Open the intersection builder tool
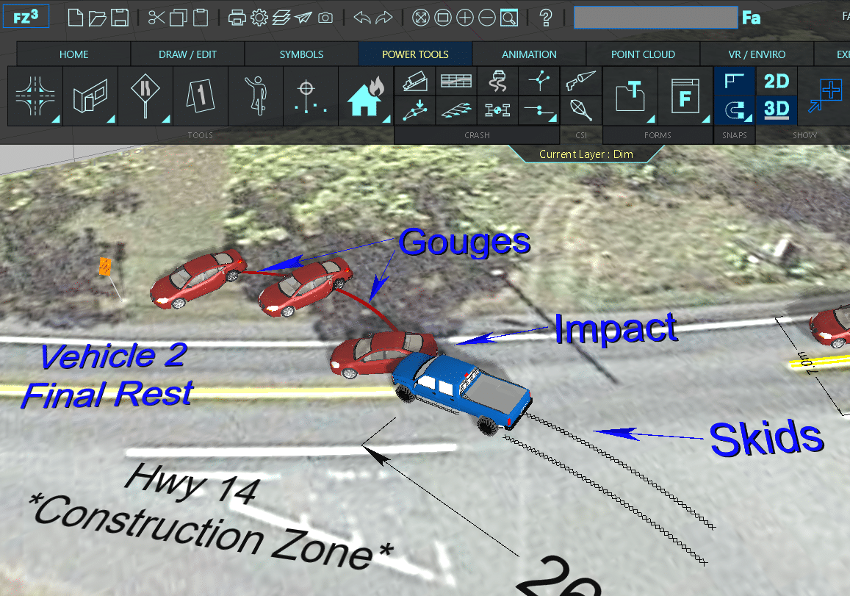The image size is (850, 596). [35, 96]
